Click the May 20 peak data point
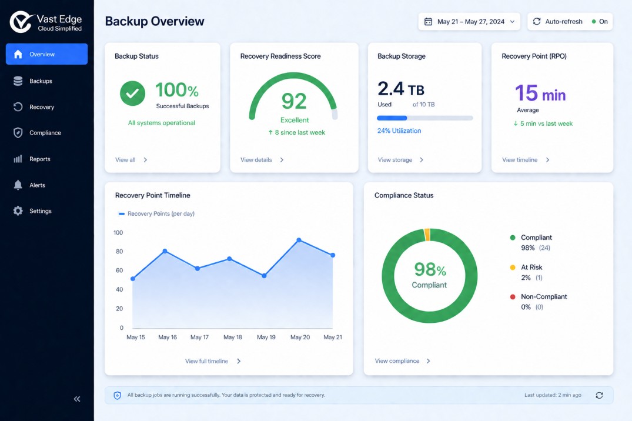Image resolution: width=632 pixels, height=421 pixels. click(299, 240)
